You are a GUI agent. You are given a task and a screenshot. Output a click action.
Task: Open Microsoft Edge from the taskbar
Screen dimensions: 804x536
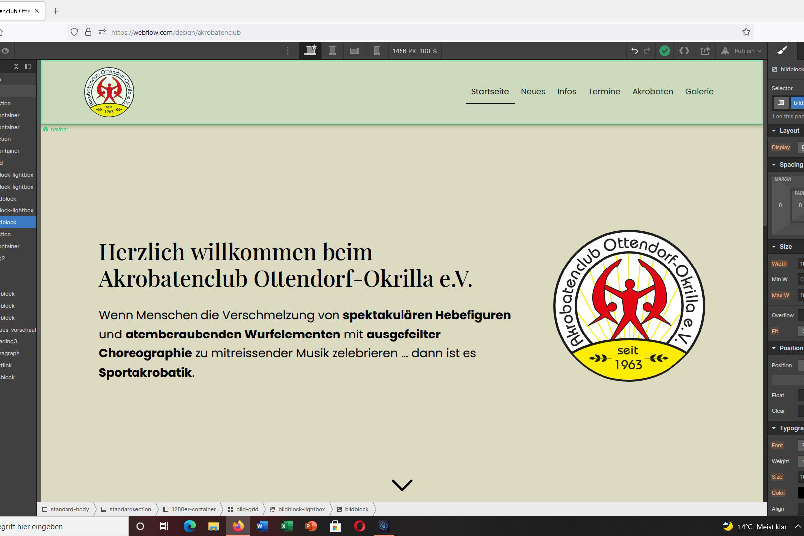tap(189, 526)
